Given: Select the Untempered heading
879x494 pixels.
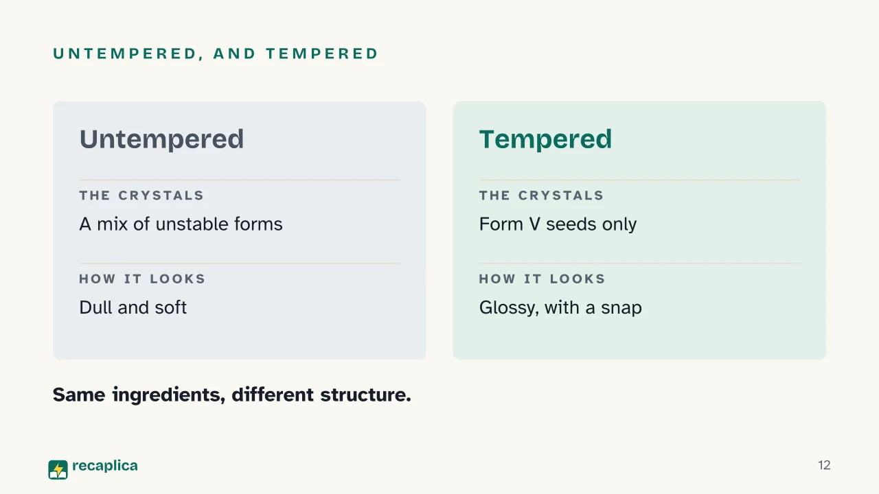Looking at the screenshot, I should (161, 139).
